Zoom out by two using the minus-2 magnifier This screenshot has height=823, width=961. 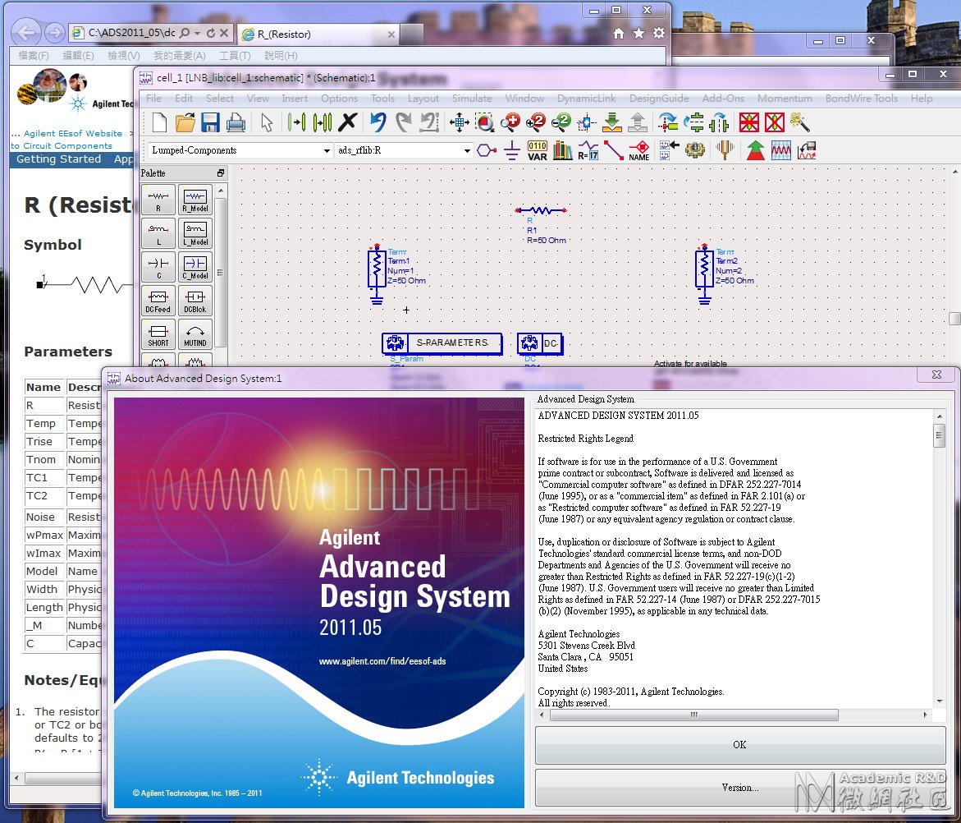click(x=561, y=122)
